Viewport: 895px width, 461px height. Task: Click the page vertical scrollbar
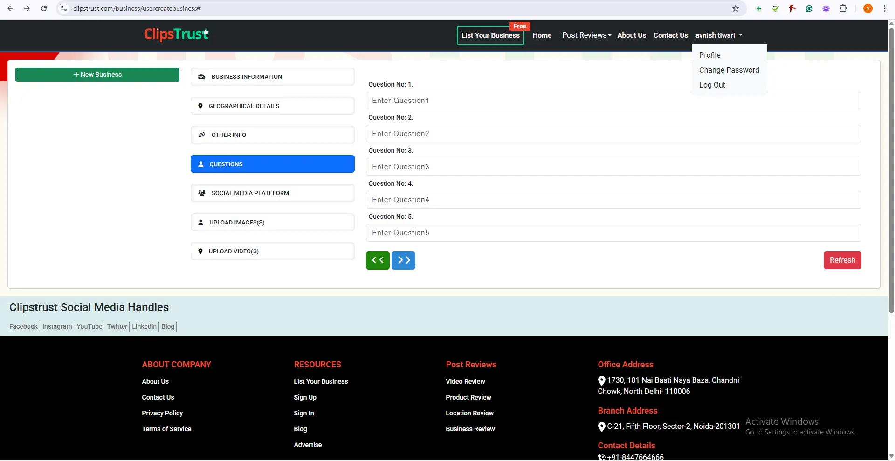pos(891,170)
